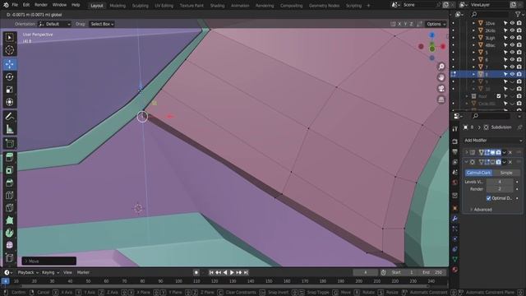Toggle selectability arrow for object 3Ligh
Image resolution: width=526 pixels, height=296 pixels.
click(505, 38)
